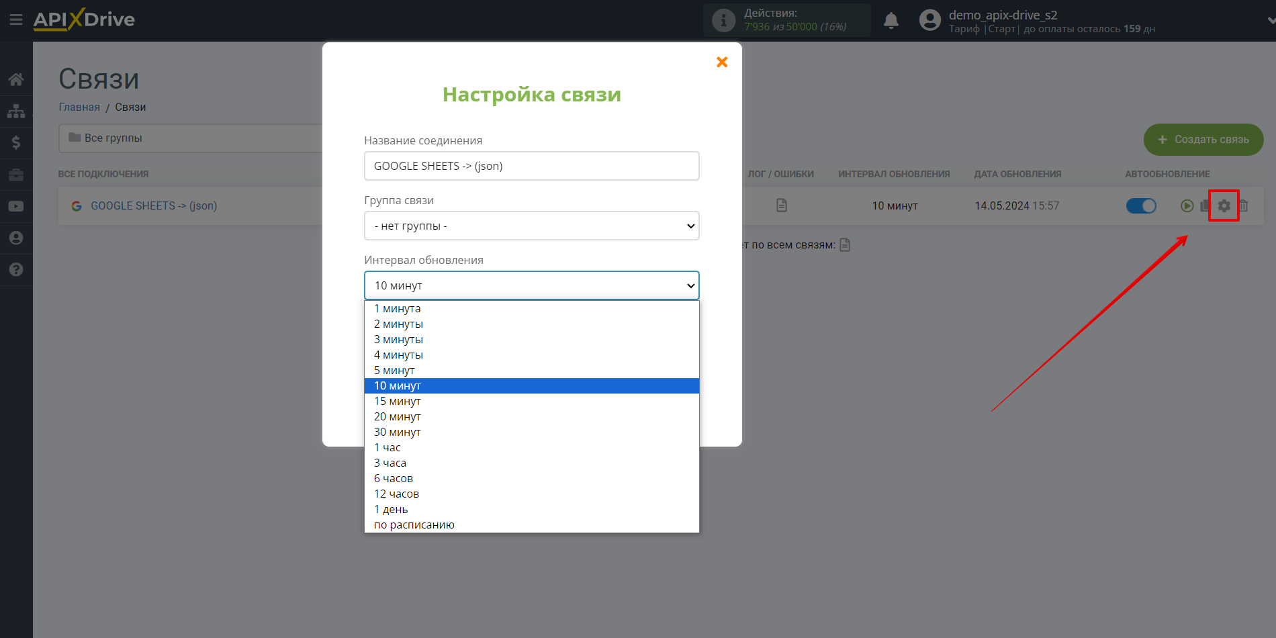Screen dimensions: 1276x638
Task: Open the user profile sidebar icon
Action: point(16,238)
